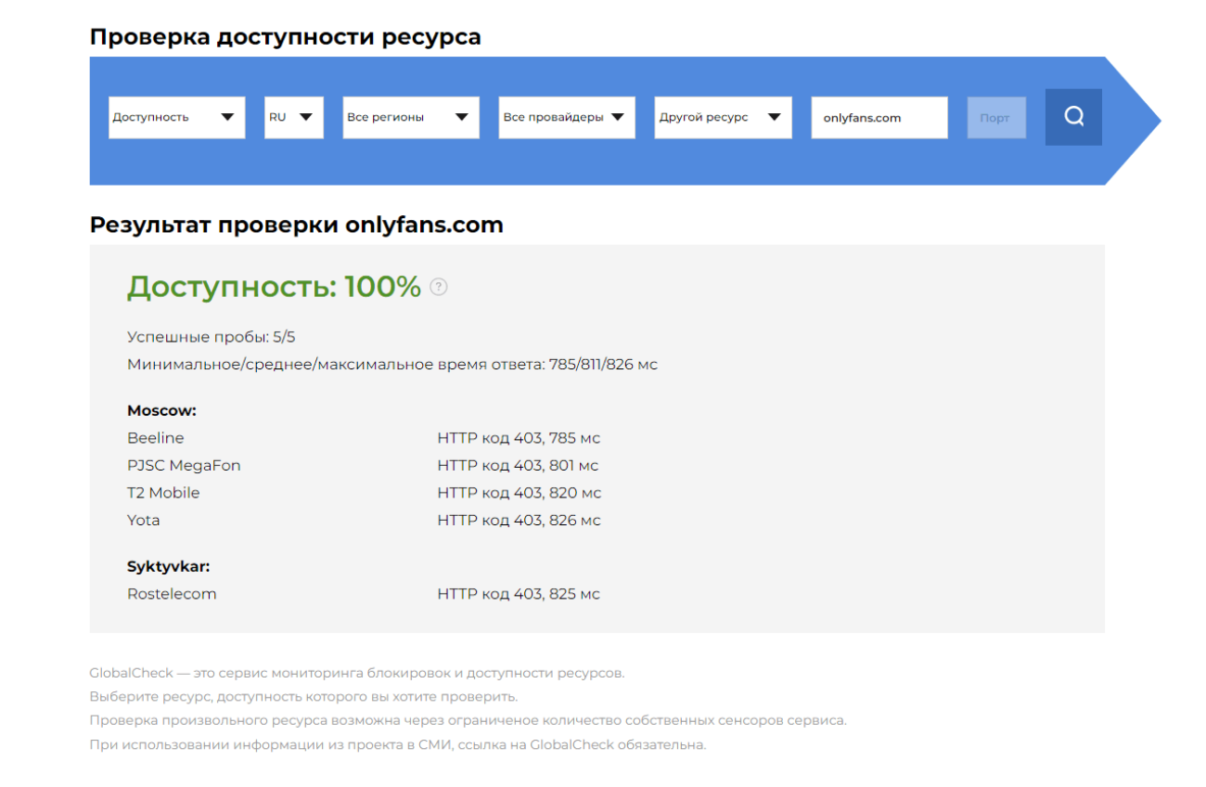Image resolution: width=1206 pixels, height=787 pixels.
Task: Click the Порт input field
Action: click(x=995, y=117)
